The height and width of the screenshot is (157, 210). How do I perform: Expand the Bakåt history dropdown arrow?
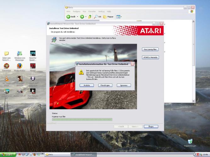point(77,17)
